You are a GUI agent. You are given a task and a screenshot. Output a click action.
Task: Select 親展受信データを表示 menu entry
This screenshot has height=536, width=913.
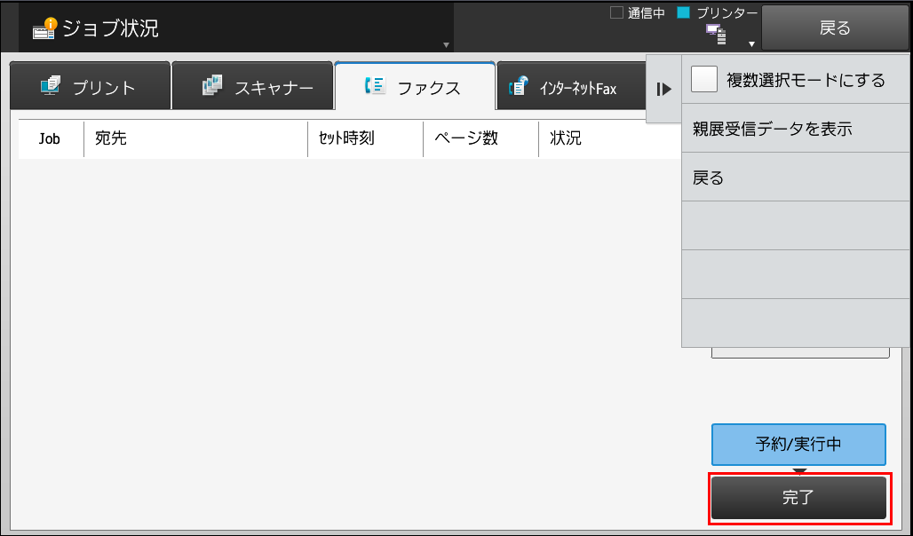(796, 128)
